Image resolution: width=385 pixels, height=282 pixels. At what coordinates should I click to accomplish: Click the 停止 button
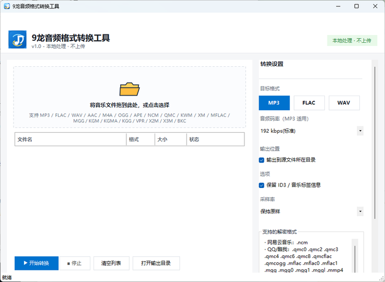75,263
